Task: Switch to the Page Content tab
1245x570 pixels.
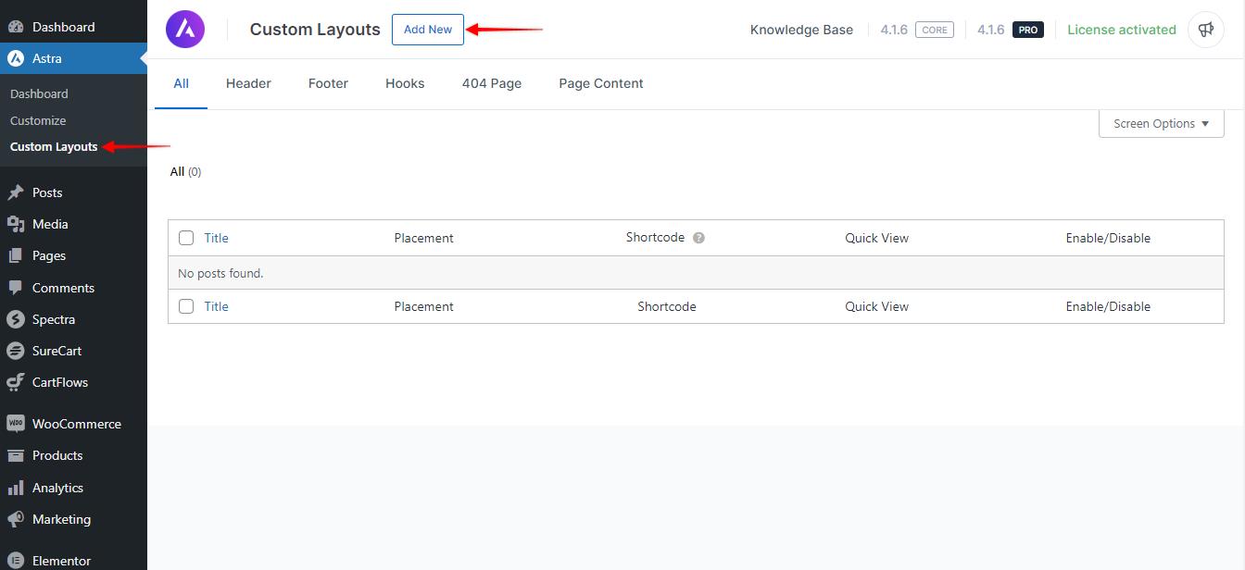Action: [601, 83]
